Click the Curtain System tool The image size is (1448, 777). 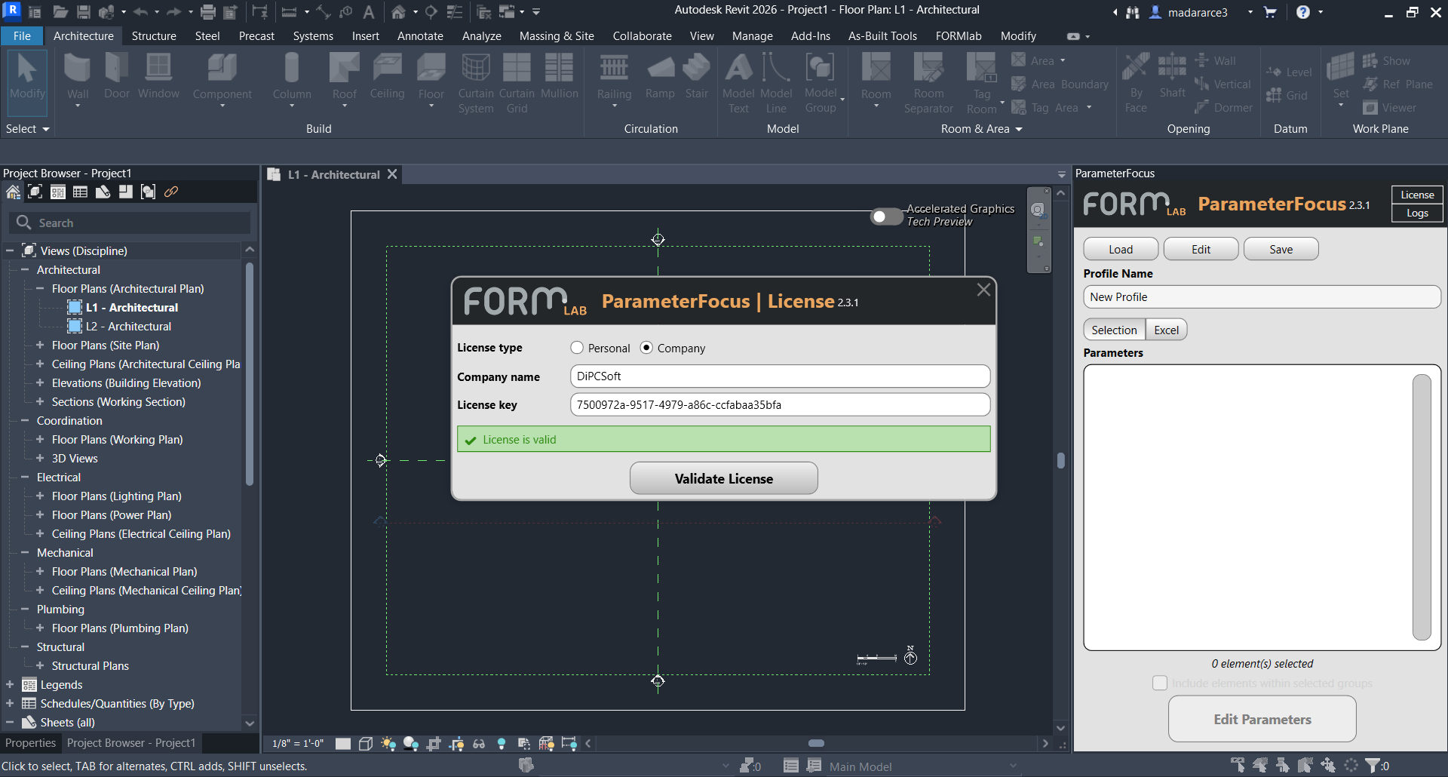click(x=476, y=83)
